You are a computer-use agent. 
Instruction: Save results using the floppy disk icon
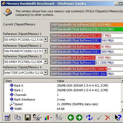click(28, 118)
